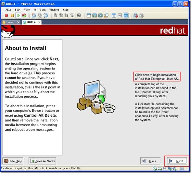Click the redhat logo text
This screenshot has width=191, height=173.
[173, 31]
